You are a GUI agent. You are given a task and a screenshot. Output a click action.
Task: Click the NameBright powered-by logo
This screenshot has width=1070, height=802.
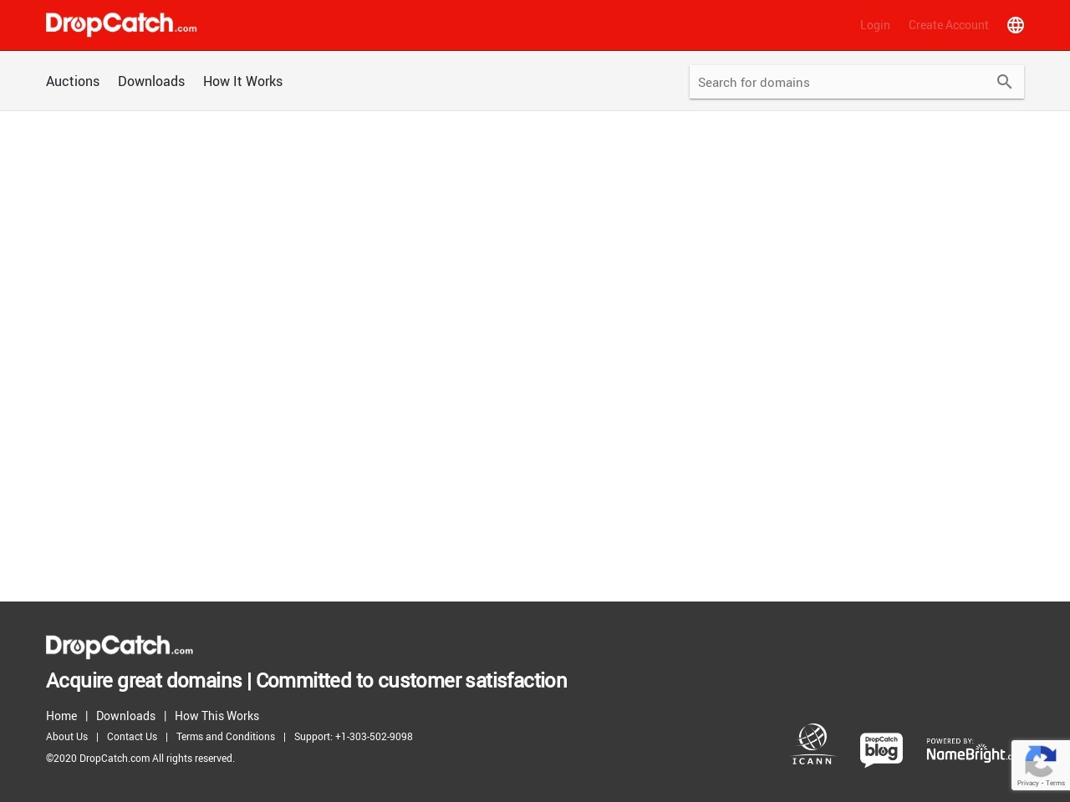[967, 750]
